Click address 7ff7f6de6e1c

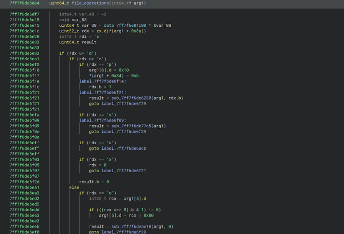point(25,31)
